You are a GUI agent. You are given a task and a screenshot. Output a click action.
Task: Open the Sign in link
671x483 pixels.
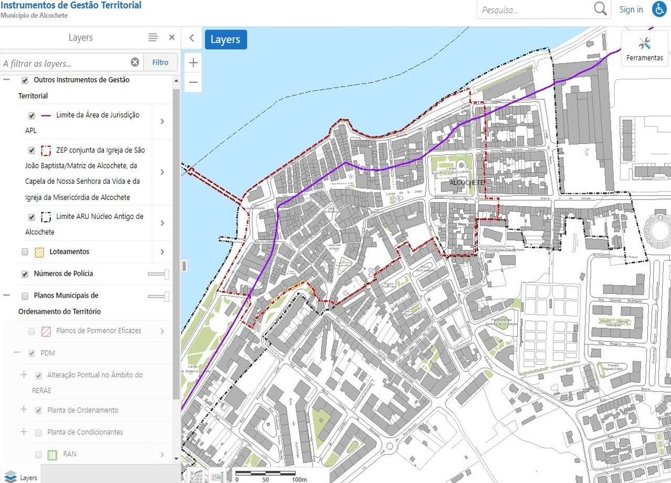tap(631, 9)
